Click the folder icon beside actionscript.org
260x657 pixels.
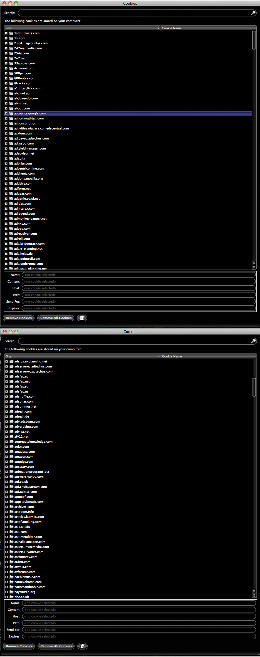point(11,123)
